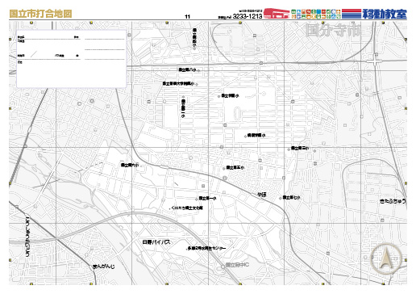The height and width of the screenshot is (294, 416).
Task: Click the red bus logo in header
Action: 277,14
